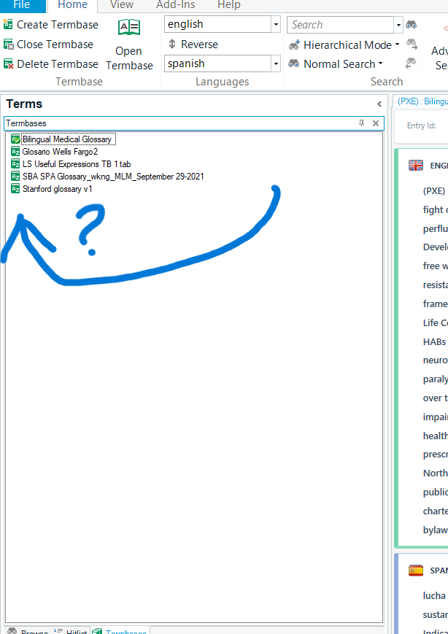448x634 pixels.
Task: Click the Close Termbase icon
Action: pos(8,44)
